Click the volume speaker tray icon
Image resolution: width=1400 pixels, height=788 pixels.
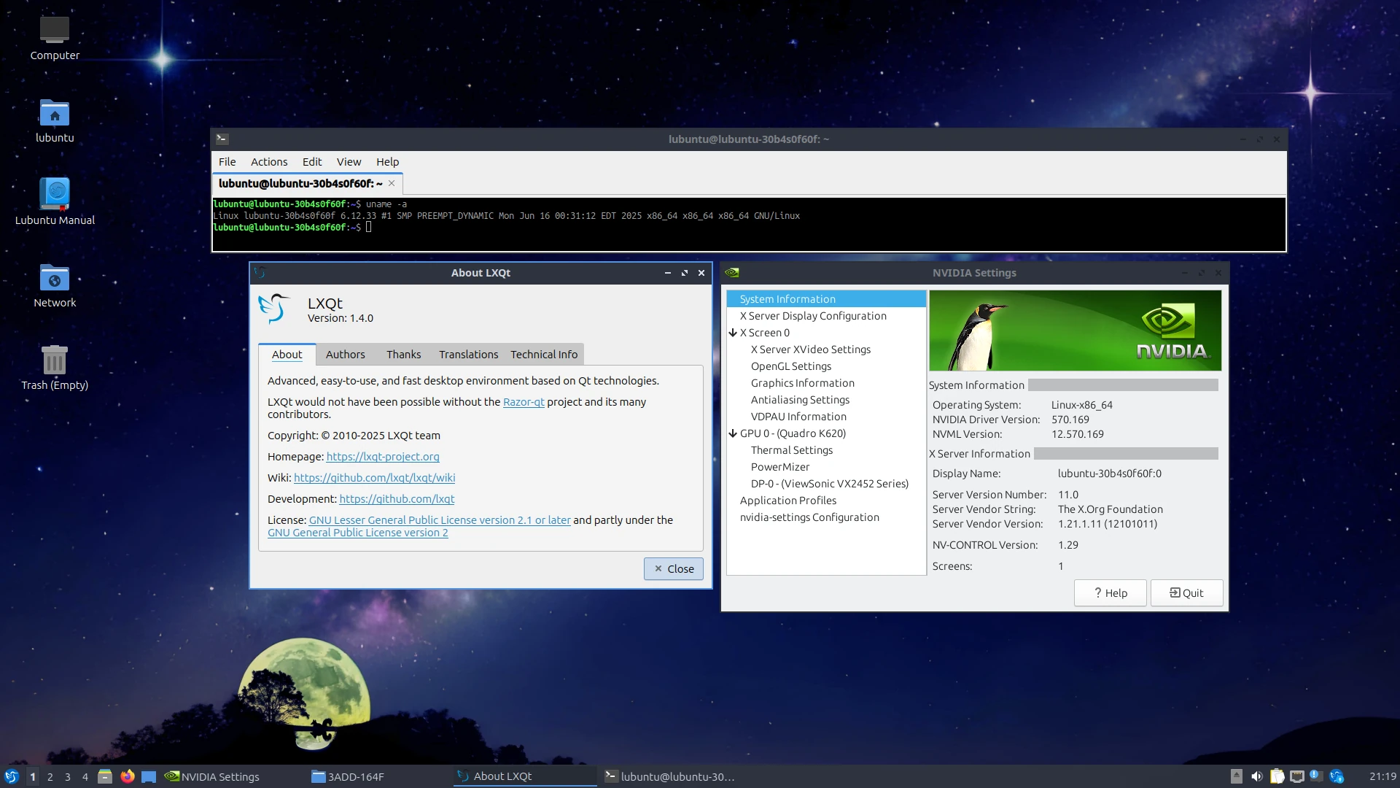pos(1256,776)
